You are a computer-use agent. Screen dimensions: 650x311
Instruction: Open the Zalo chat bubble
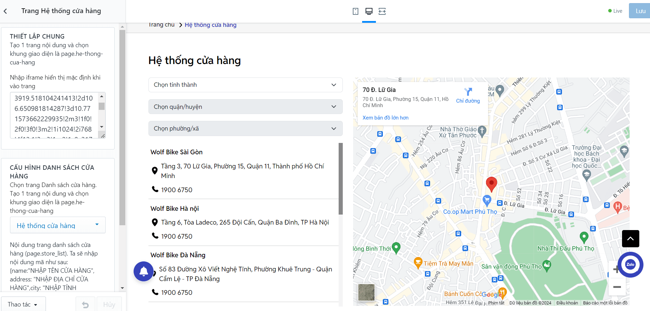(x=630, y=265)
